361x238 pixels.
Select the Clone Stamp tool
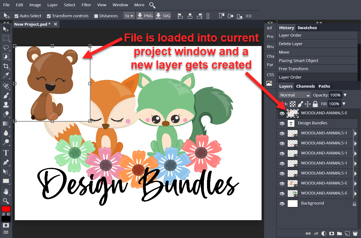click(x=6, y=105)
